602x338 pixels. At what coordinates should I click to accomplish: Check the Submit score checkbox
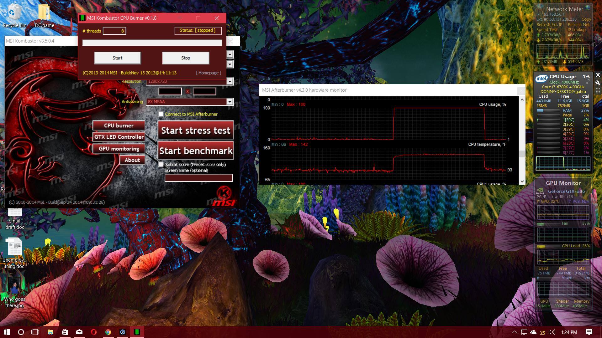pos(161,164)
